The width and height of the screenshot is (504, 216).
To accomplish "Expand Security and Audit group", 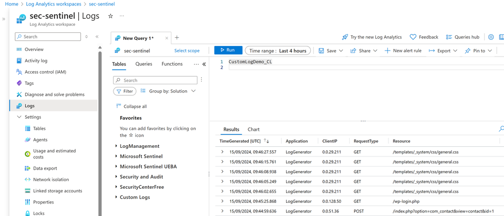I will 116,177.
